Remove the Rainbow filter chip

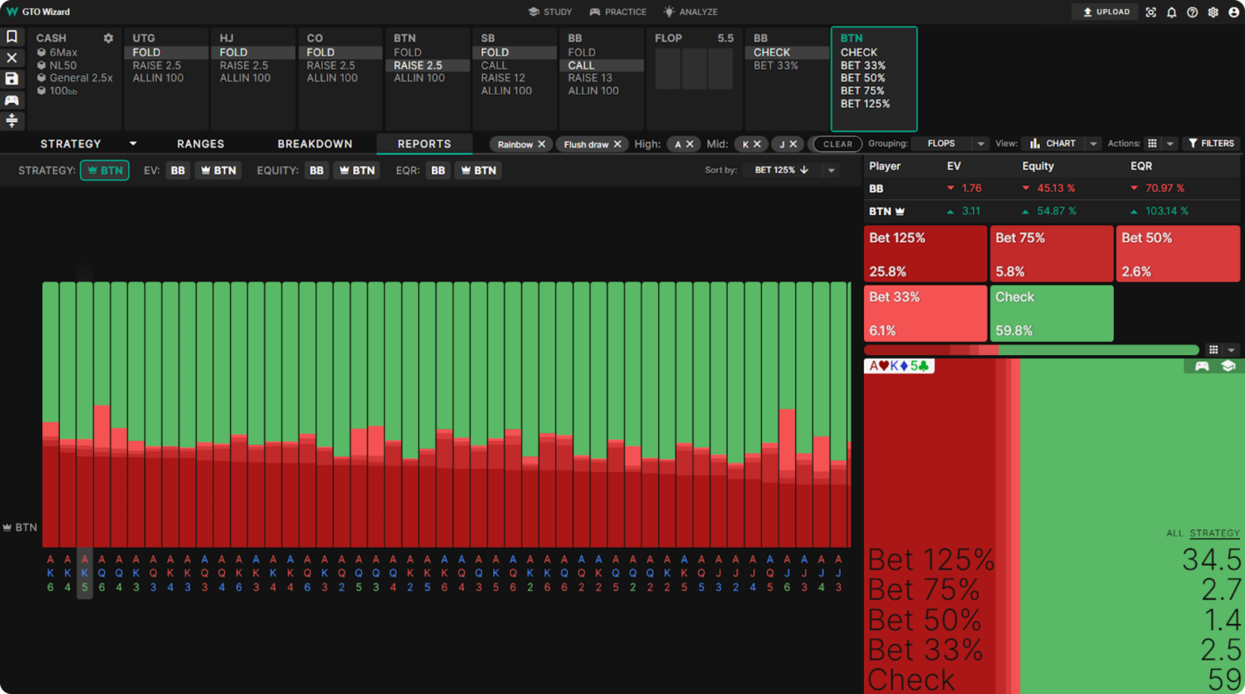coord(542,144)
